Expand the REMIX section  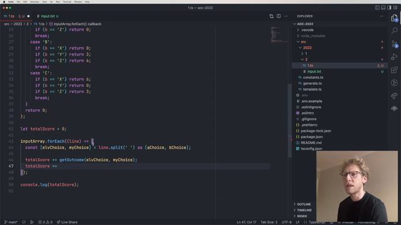tap(300, 216)
